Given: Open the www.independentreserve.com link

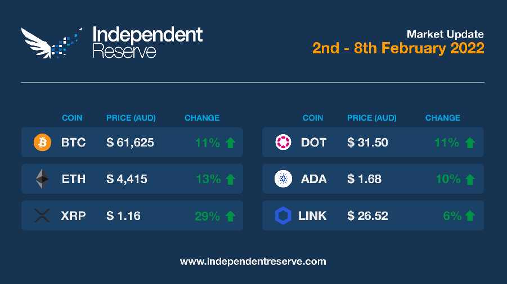Looking at the screenshot, I should [253, 262].
